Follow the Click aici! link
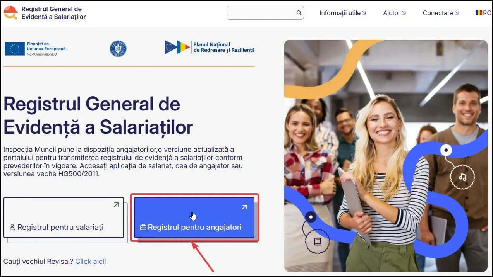Image resolution: width=493 pixels, height=277 pixels. pyautogui.click(x=91, y=262)
